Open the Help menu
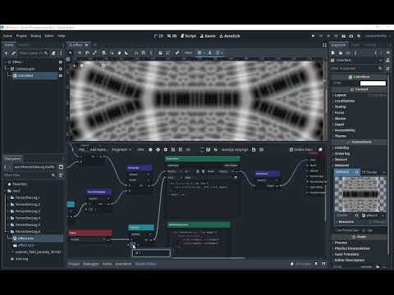394x295 pixels. 62,36
